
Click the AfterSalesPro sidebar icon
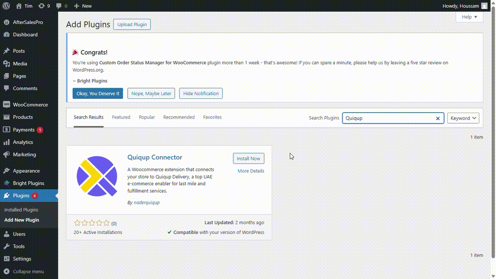pos(6,22)
